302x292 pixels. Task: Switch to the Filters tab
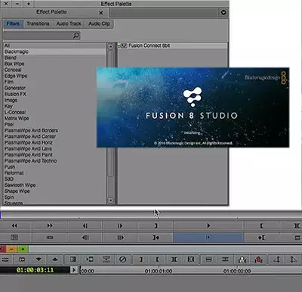tap(13, 23)
